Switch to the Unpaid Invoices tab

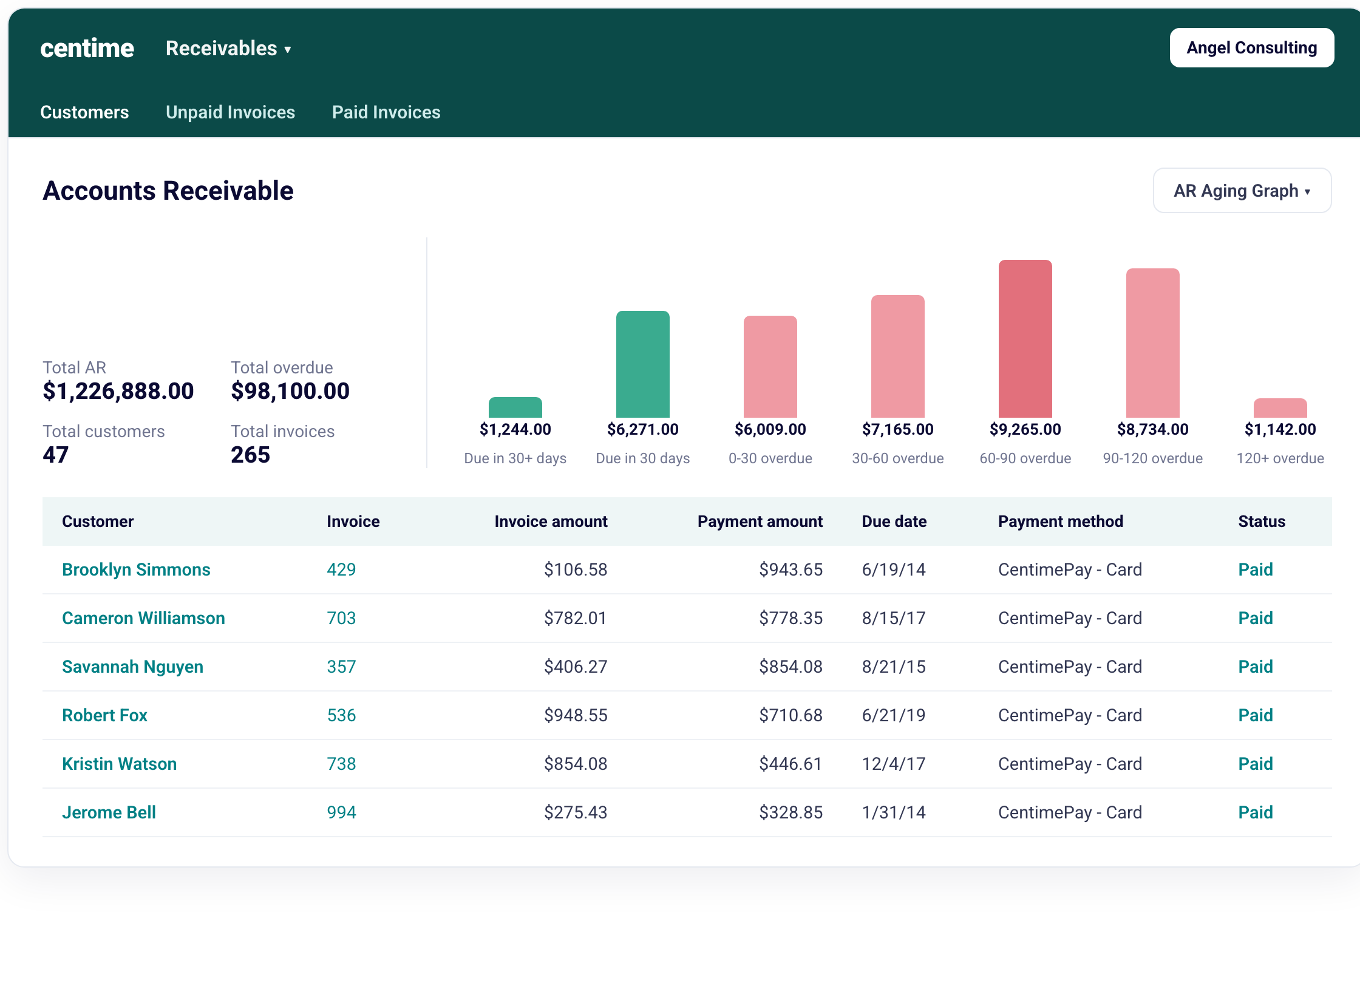pos(230,112)
